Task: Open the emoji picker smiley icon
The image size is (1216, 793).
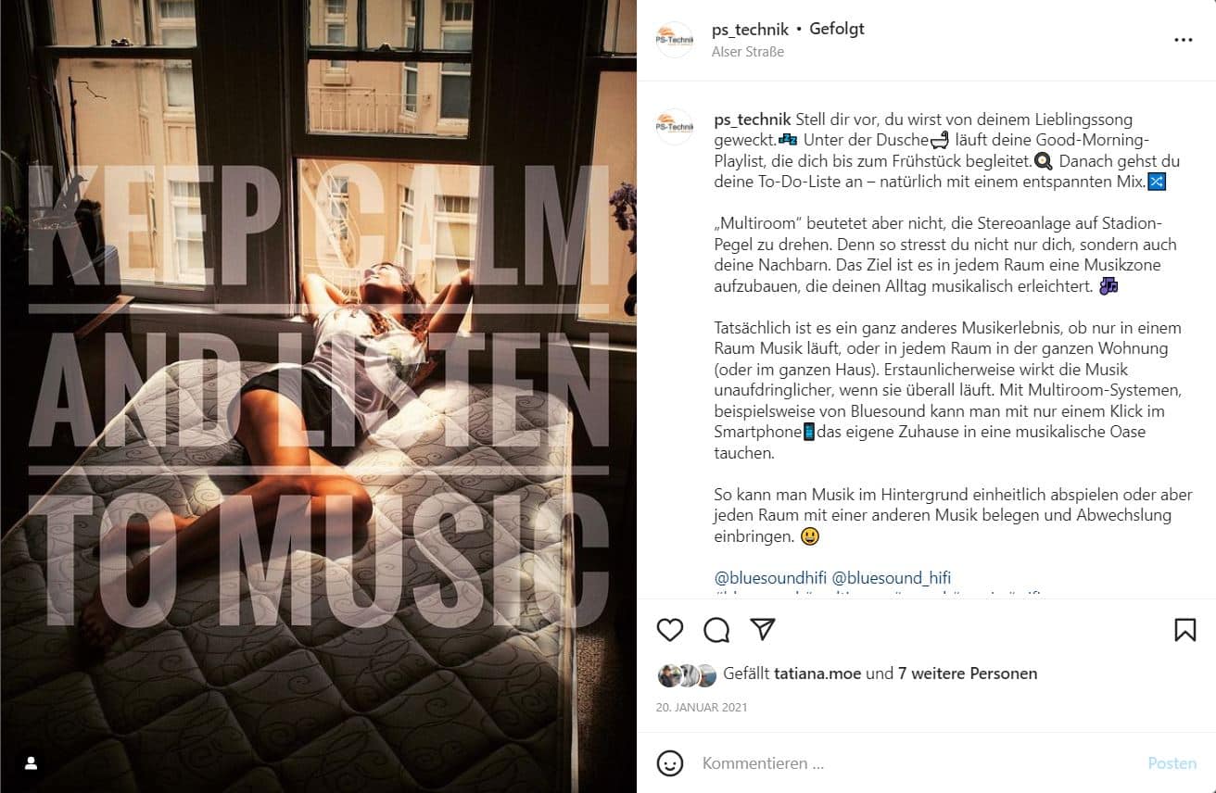Action: pyautogui.click(x=670, y=763)
